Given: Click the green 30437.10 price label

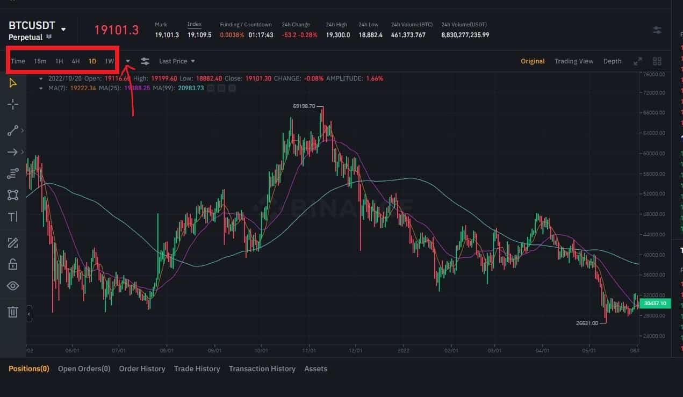Looking at the screenshot, I should coord(656,304).
